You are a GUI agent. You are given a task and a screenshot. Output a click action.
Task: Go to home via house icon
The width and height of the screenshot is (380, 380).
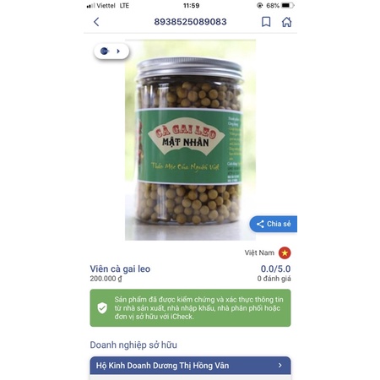(x=286, y=22)
